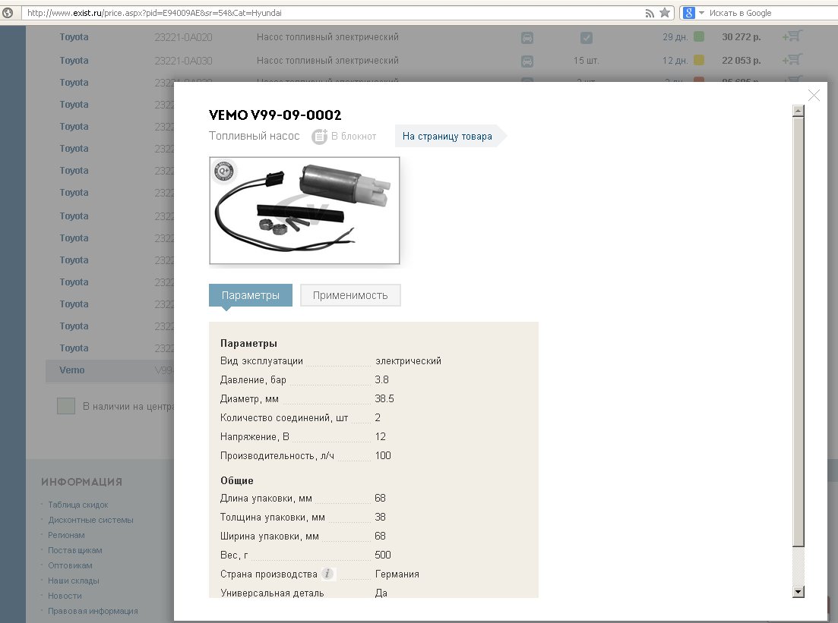Click the '100' value for Производительность

click(383, 455)
